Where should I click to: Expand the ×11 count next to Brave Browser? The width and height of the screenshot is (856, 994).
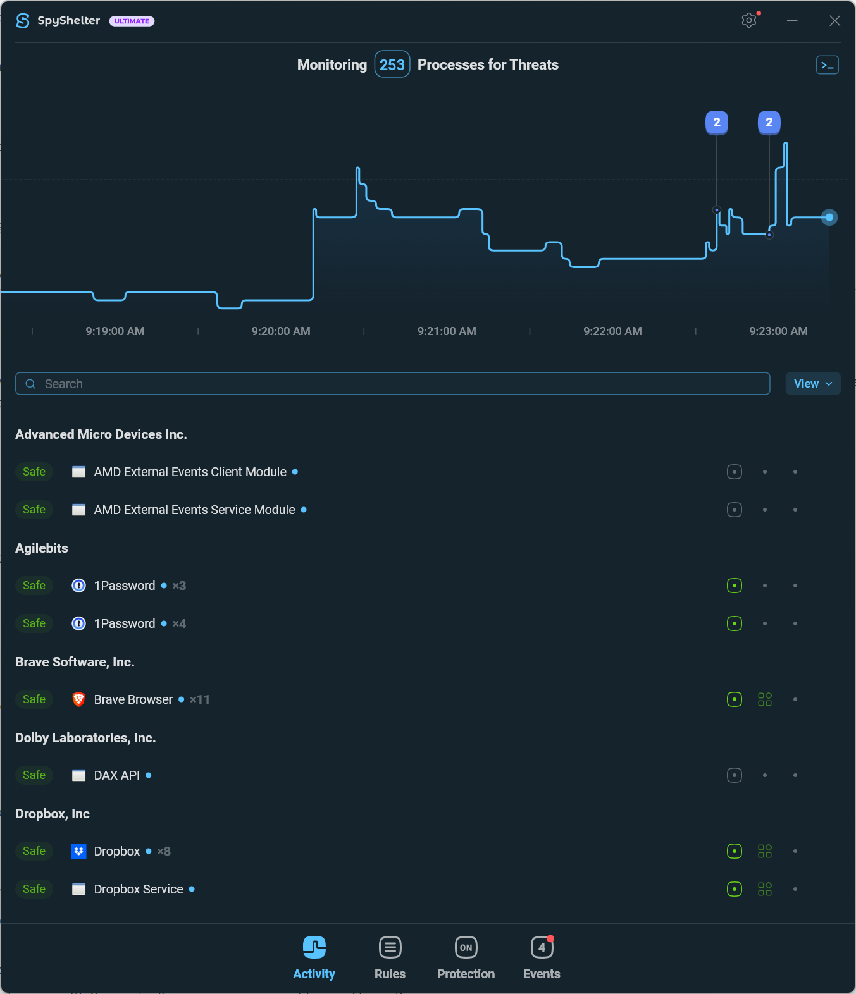coord(199,699)
